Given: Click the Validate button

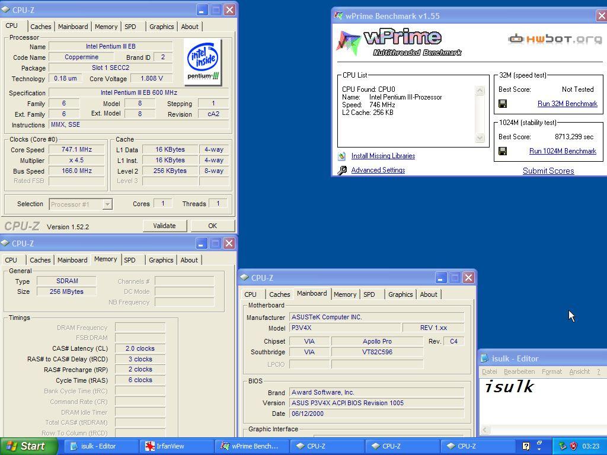Looking at the screenshot, I should point(165,226).
